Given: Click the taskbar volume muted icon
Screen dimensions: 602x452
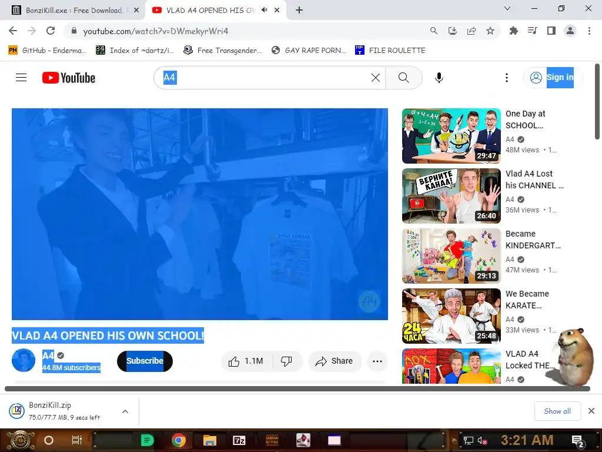Looking at the screenshot, I should click(x=482, y=440).
